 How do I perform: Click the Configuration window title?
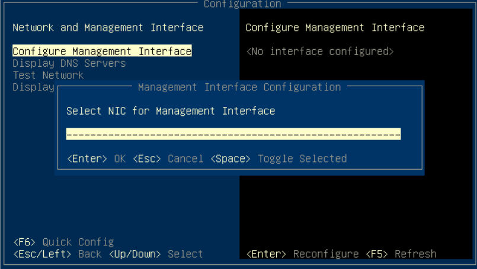(x=242, y=4)
